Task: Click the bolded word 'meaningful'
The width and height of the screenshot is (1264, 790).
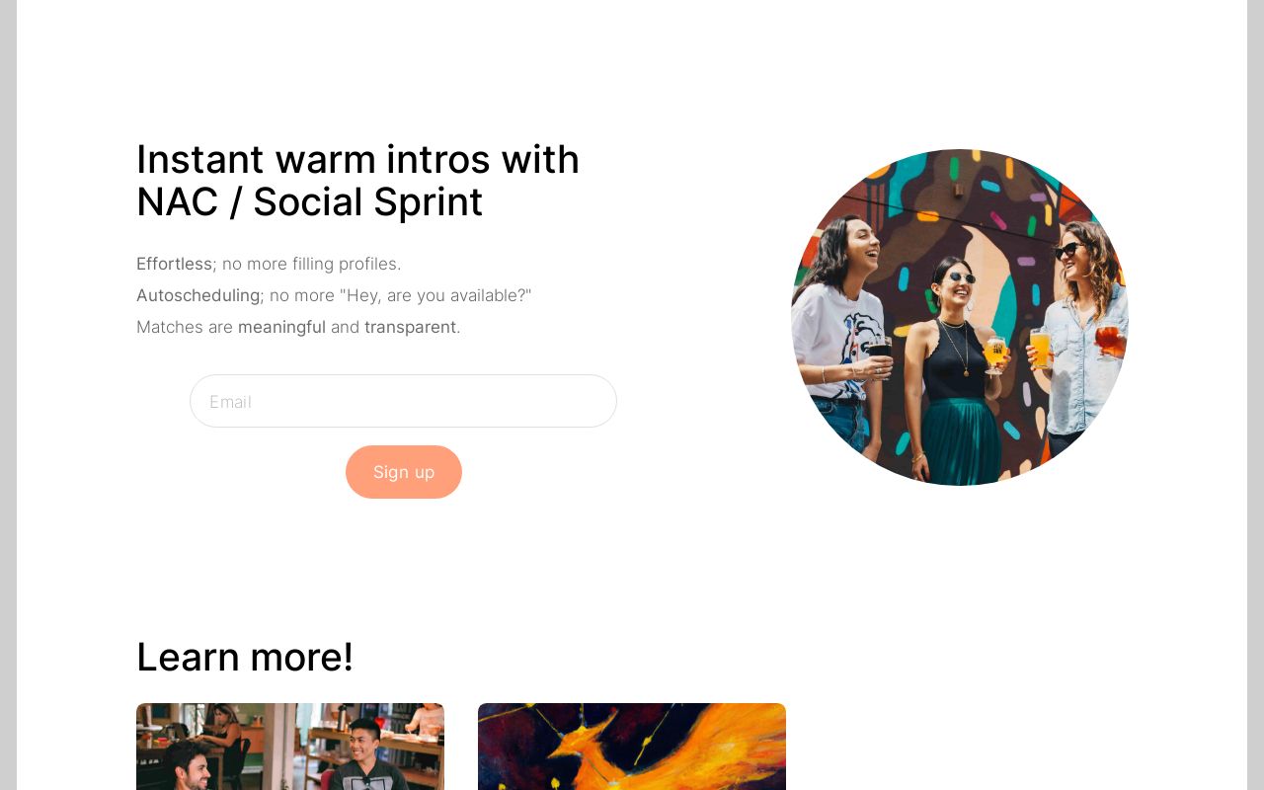Action: [x=281, y=327]
